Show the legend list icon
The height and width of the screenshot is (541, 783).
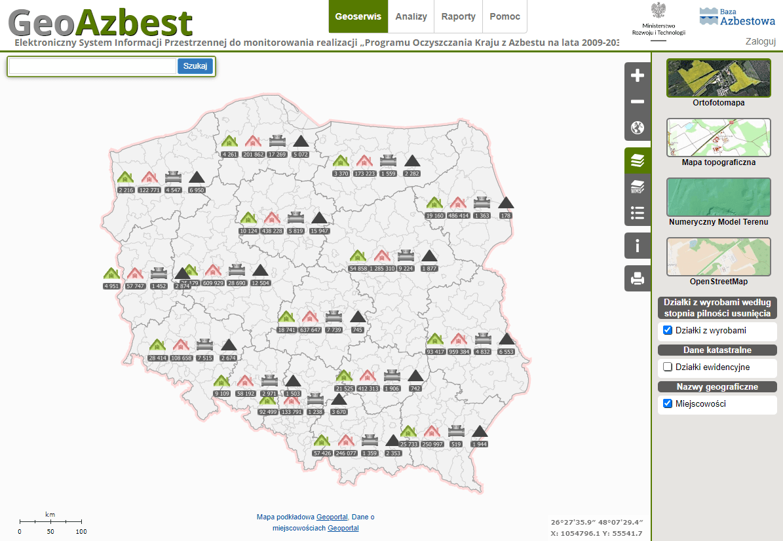(x=637, y=212)
